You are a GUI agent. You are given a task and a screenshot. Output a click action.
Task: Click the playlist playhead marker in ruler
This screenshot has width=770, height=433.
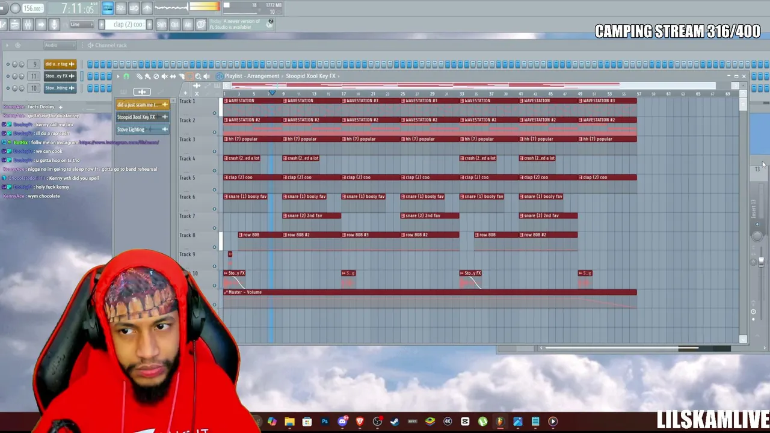point(272,93)
